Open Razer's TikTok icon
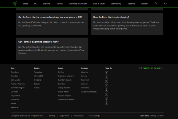 click(107, 94)
